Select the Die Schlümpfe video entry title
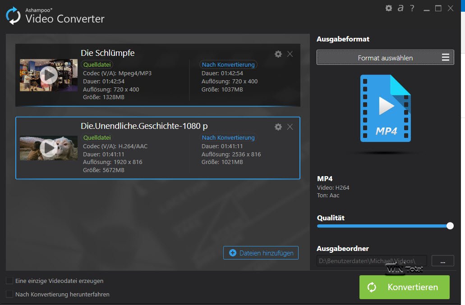Screen dimensions: 465x305 tap(107, 53)
